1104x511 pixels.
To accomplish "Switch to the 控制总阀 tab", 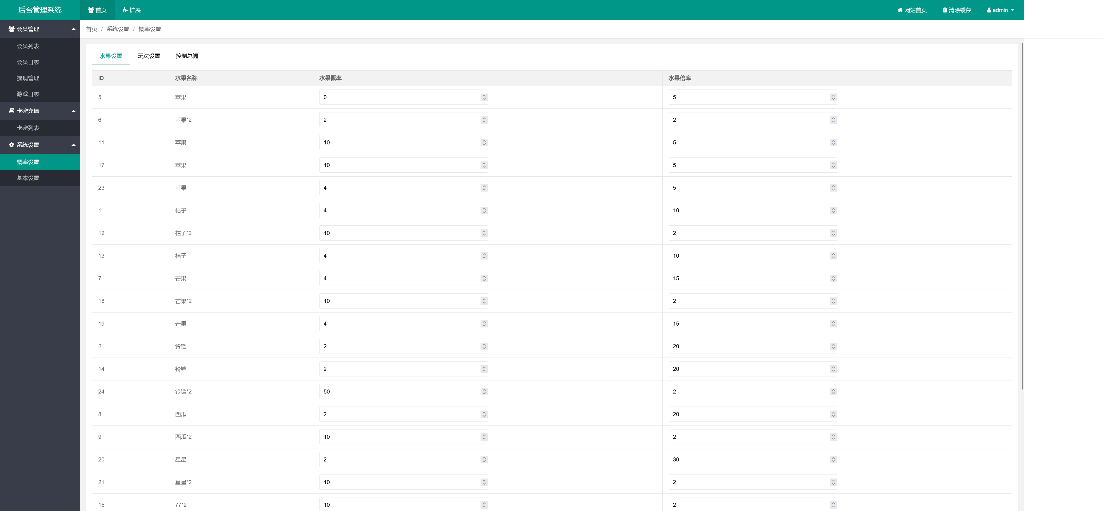I will tap(186, 56).
